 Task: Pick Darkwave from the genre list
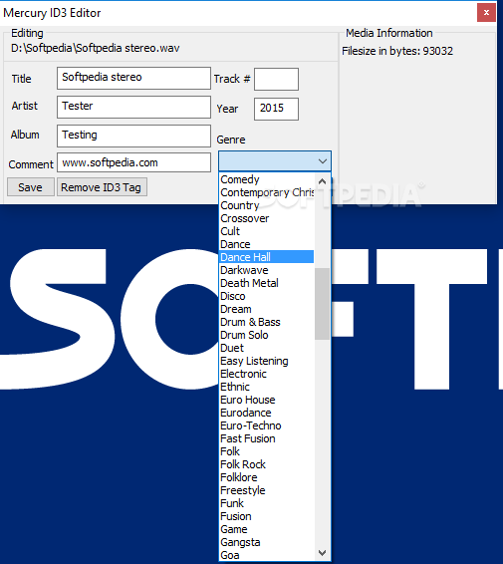coord(267,270)
